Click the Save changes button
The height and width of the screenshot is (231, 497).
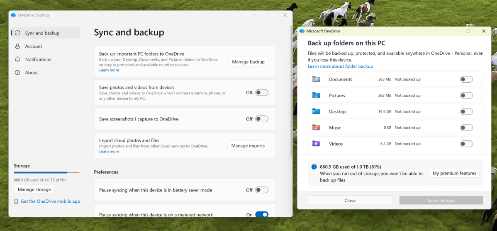click(x=441, y=201)
